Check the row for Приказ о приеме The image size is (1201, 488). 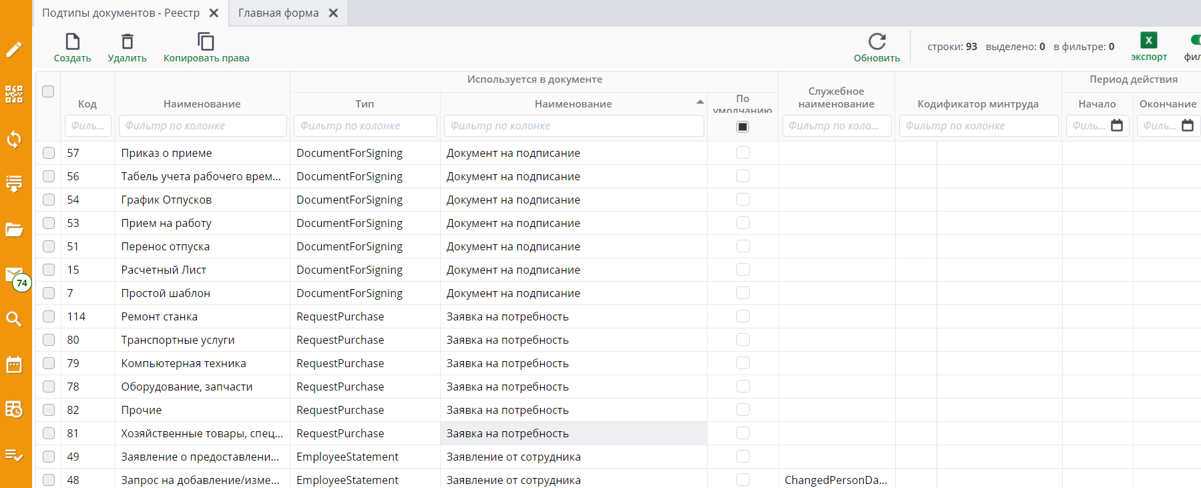pos(49,153)
